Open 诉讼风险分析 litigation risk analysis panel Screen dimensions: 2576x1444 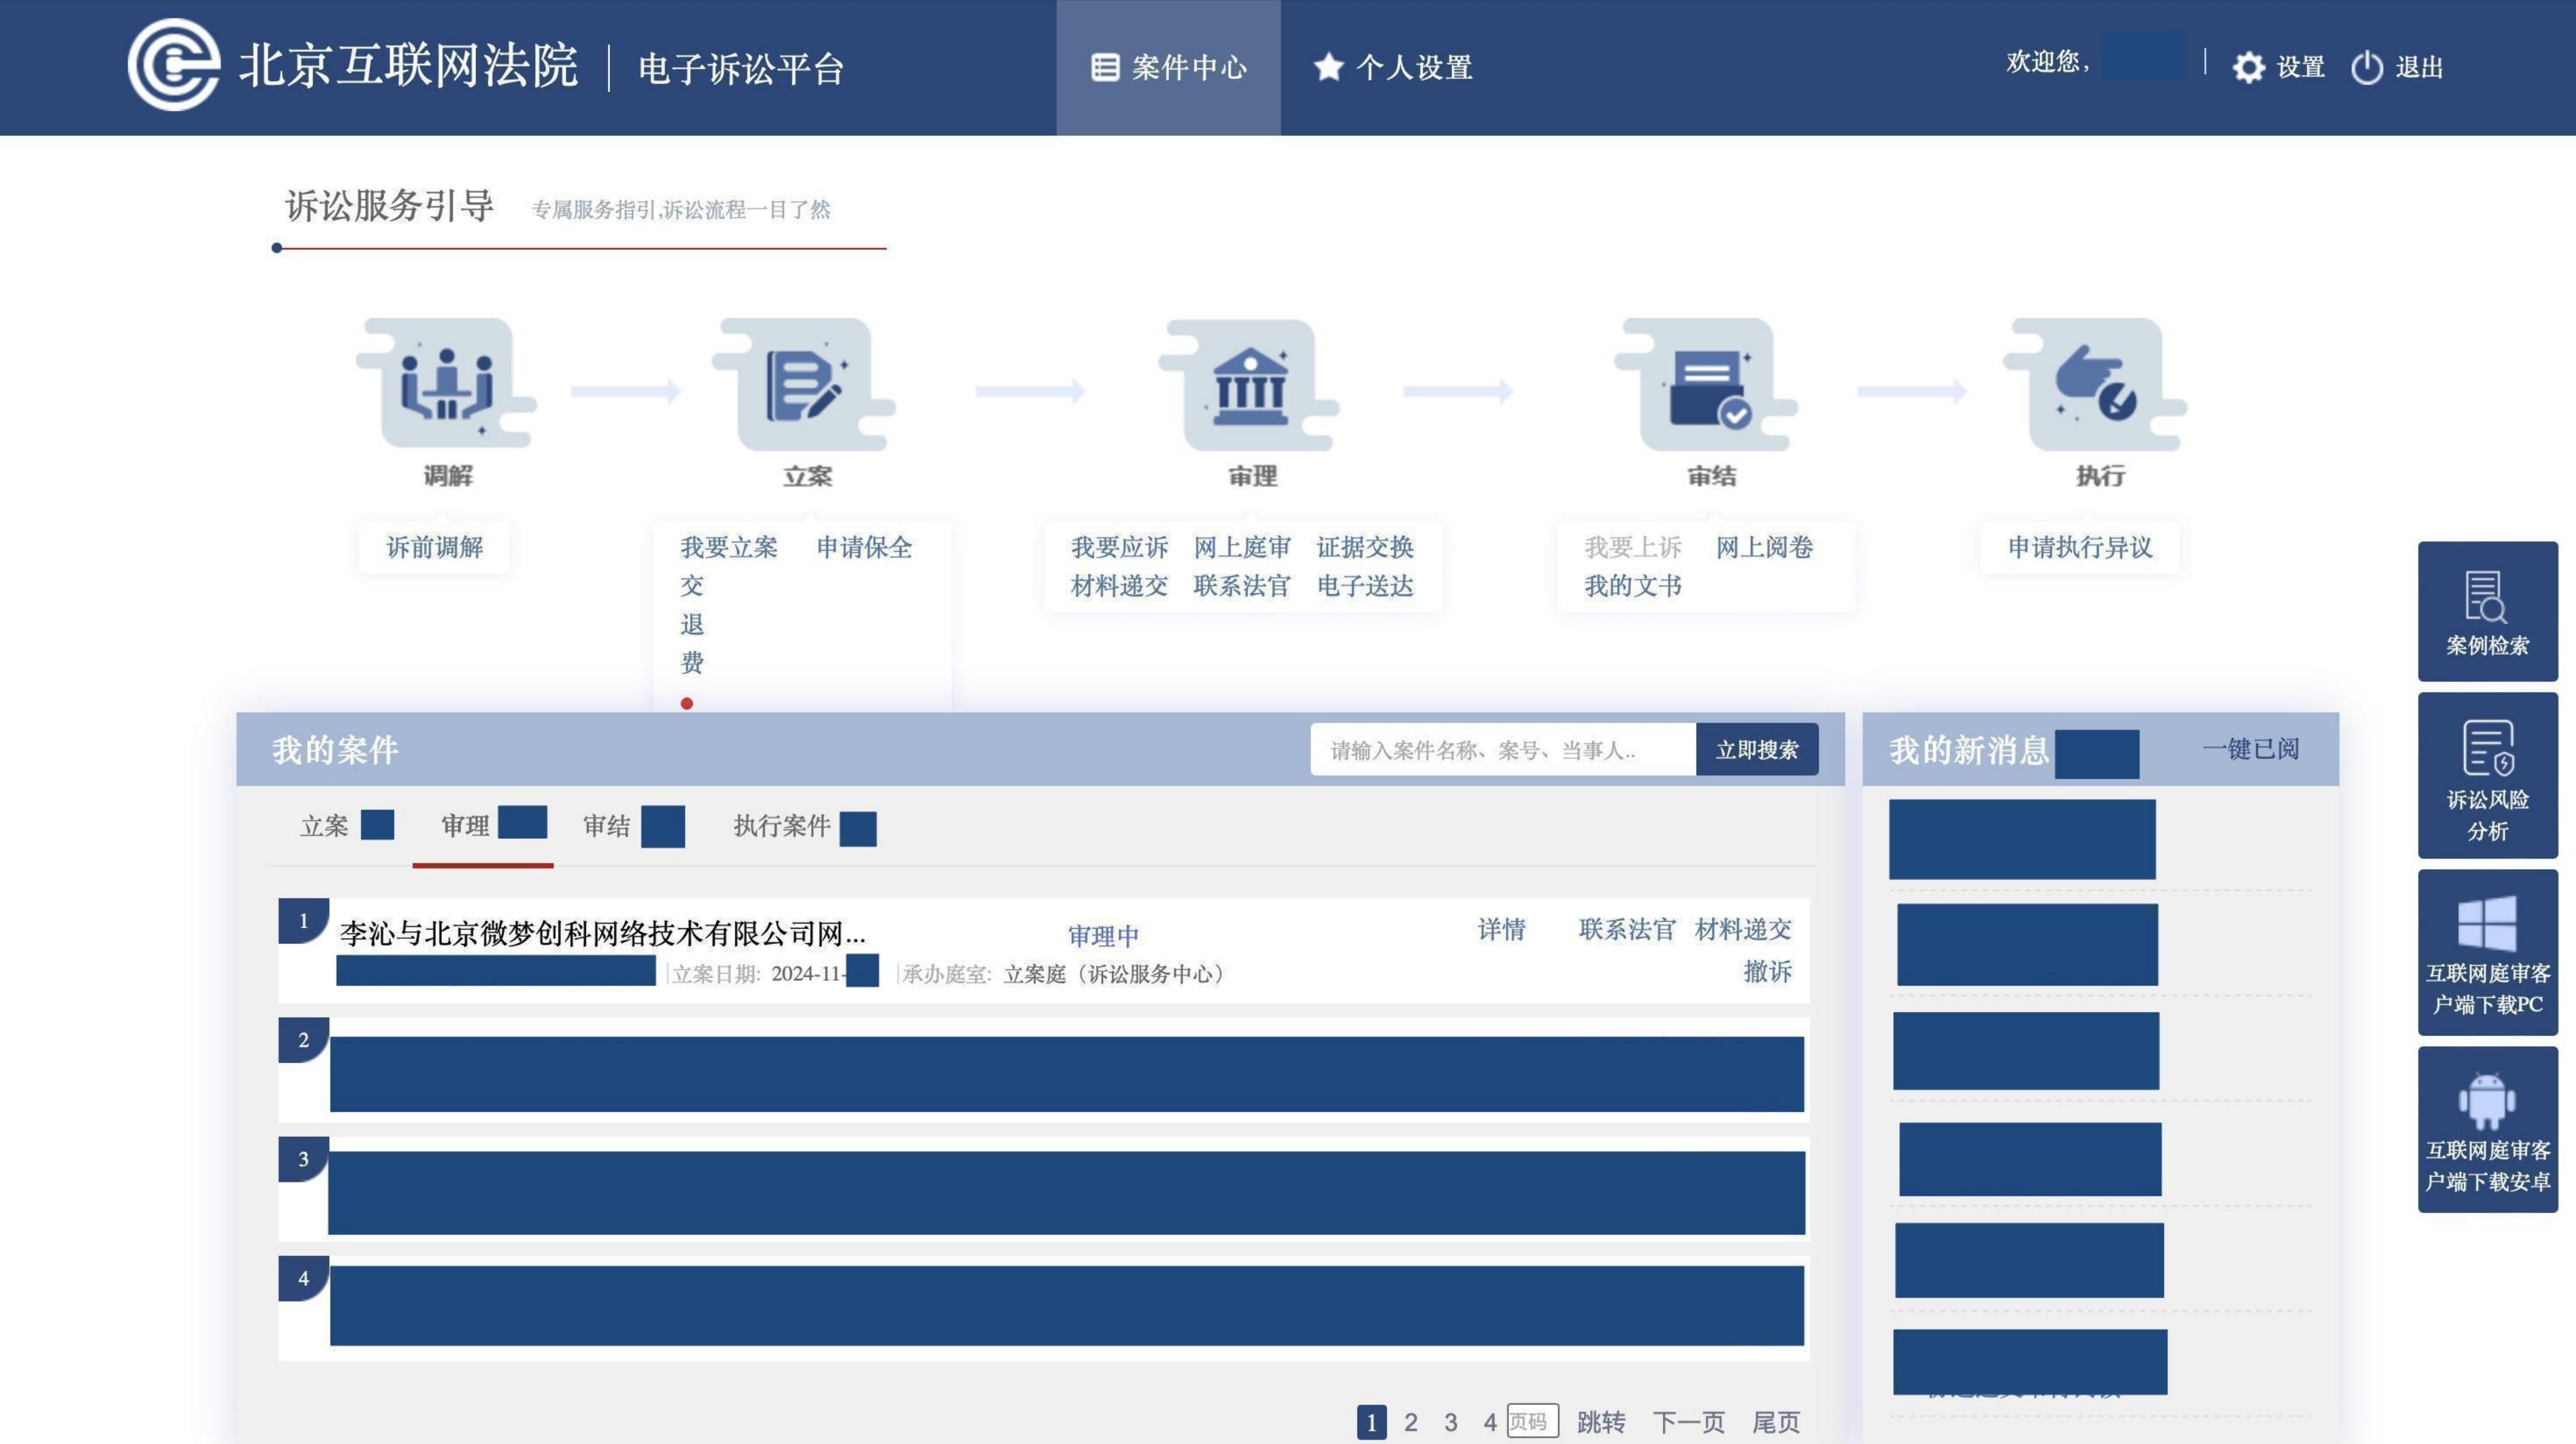tap(2487, 775)
